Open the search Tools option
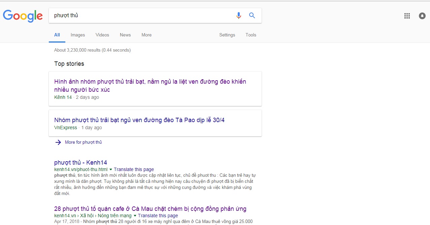 pos(251,35)
